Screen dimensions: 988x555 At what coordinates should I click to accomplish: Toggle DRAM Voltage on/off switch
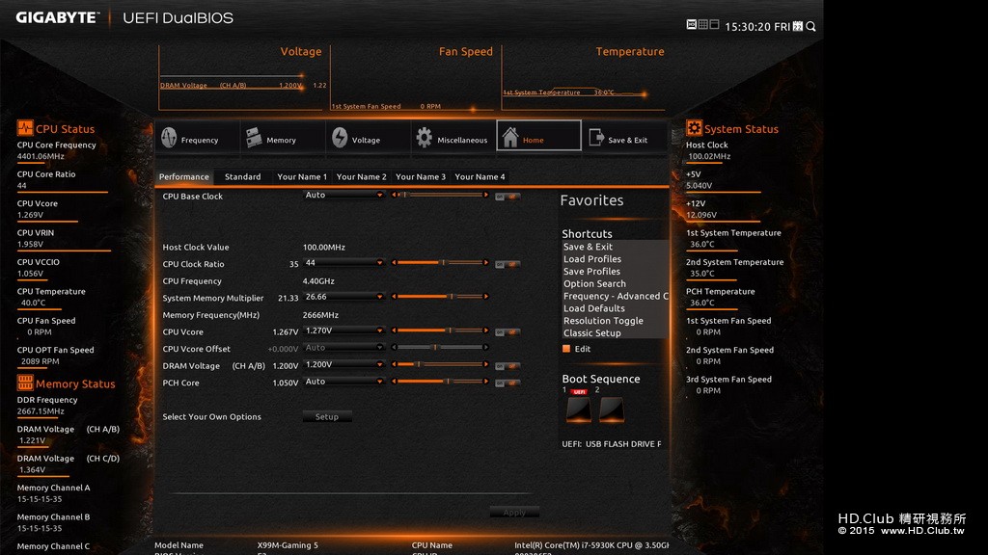coord(508,366)
